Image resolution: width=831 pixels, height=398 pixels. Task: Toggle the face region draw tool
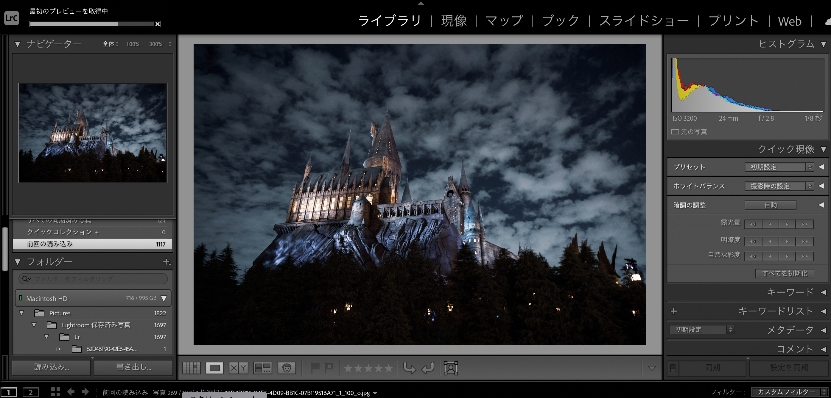[451, 368]
